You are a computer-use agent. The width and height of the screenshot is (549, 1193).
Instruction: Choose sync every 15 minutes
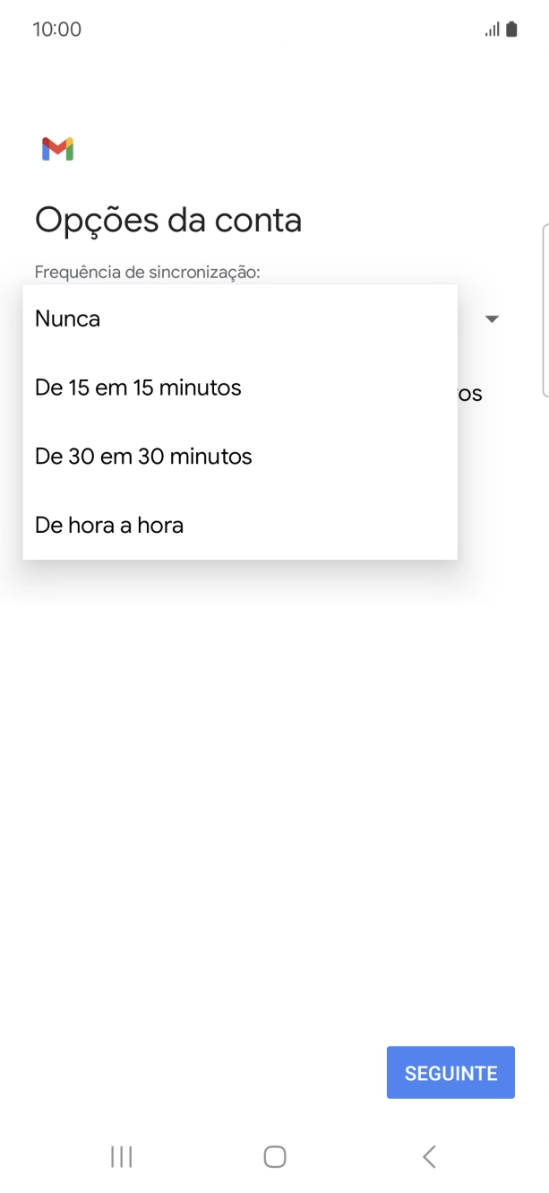pos(137,388)
